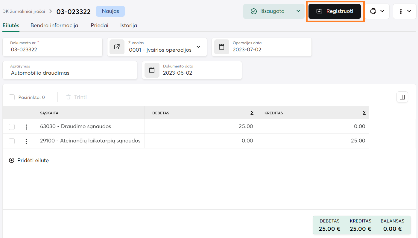
Task: Open the print options dropdown
Action: (x=377, y=11)
